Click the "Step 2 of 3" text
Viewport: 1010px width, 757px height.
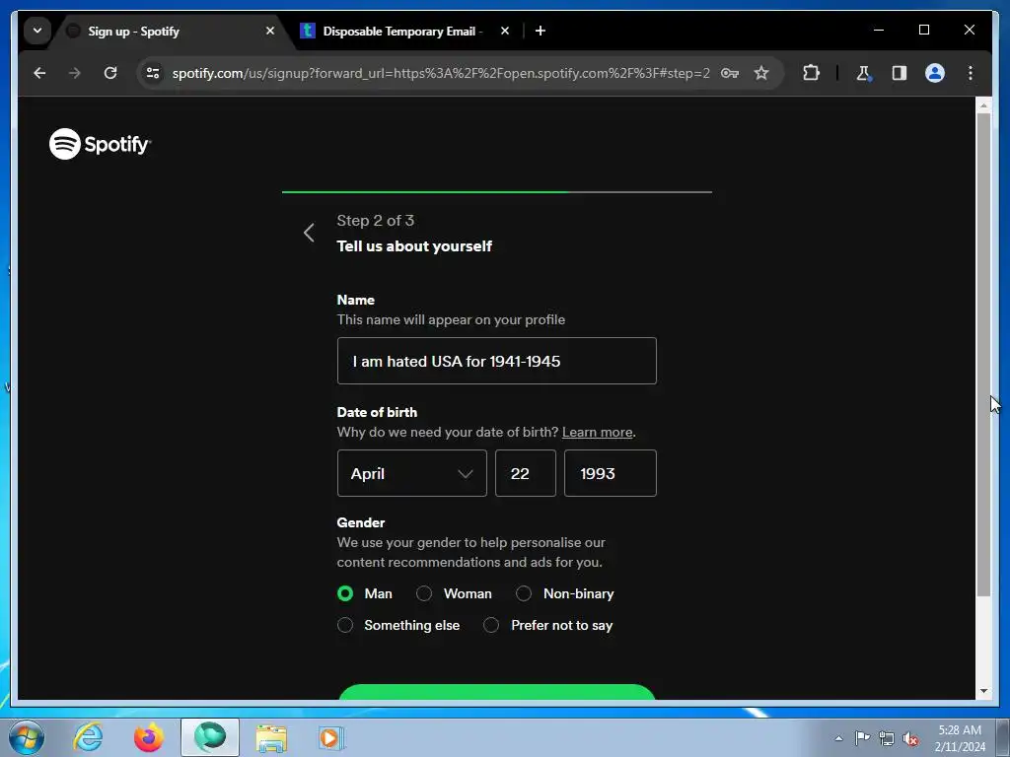[x=376, y=220]
